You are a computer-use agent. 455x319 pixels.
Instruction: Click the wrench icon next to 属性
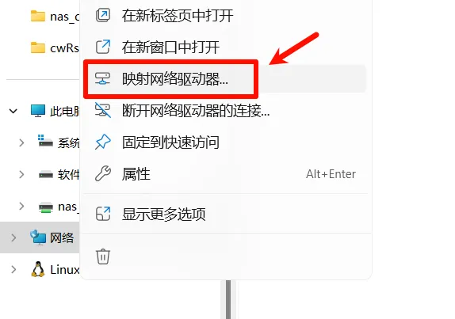103,174
